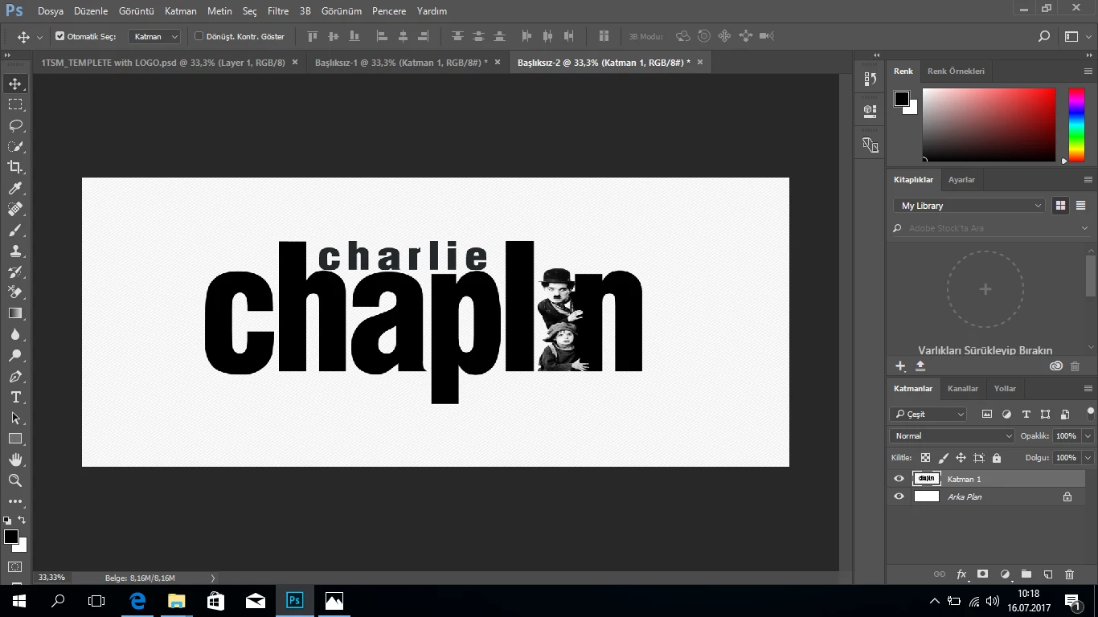The height and width of the screenshot is (617, 1098).
Task: Select the Dodge tool
Action: coord(14,355)
